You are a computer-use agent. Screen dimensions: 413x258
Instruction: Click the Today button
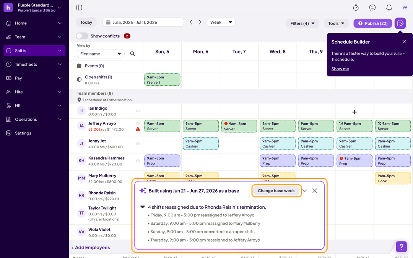pos(86,23)
